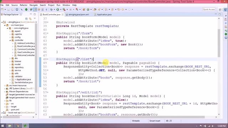
Task: Open the Back history dropdown arrow
Action: pyautogui.click(x=126, y=10)
